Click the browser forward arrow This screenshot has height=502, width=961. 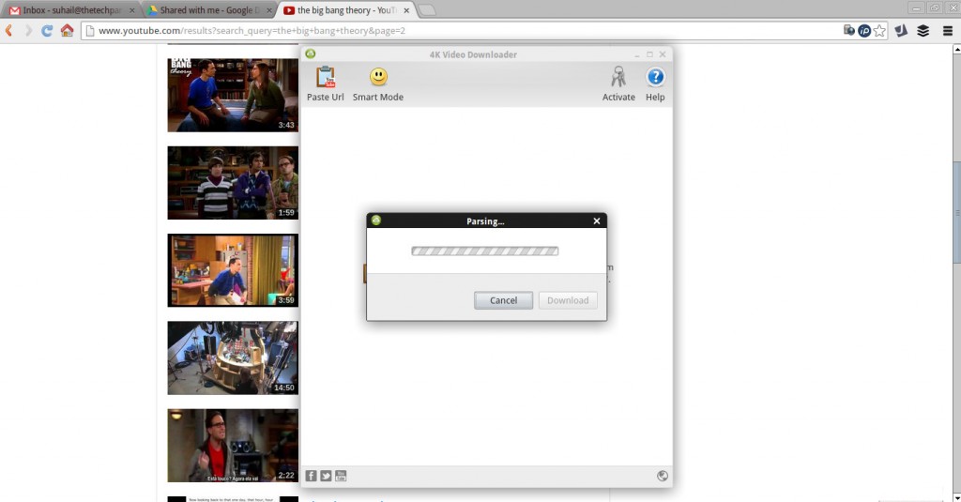click(28, 31)
